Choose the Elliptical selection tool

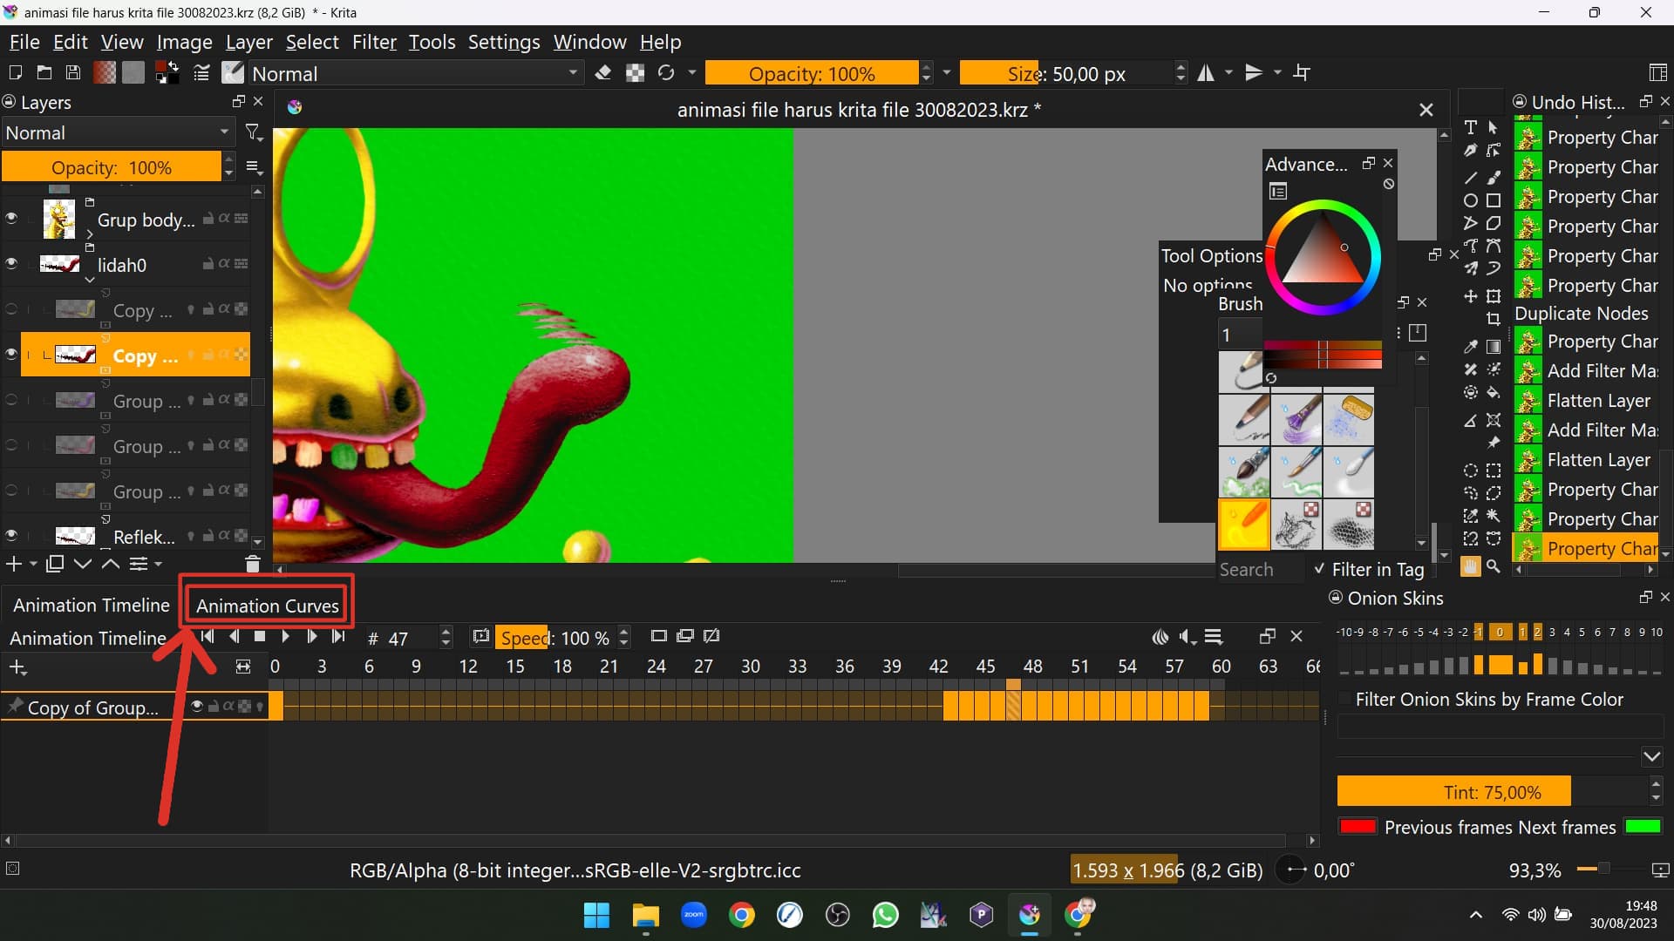(x=1471, y=470)
